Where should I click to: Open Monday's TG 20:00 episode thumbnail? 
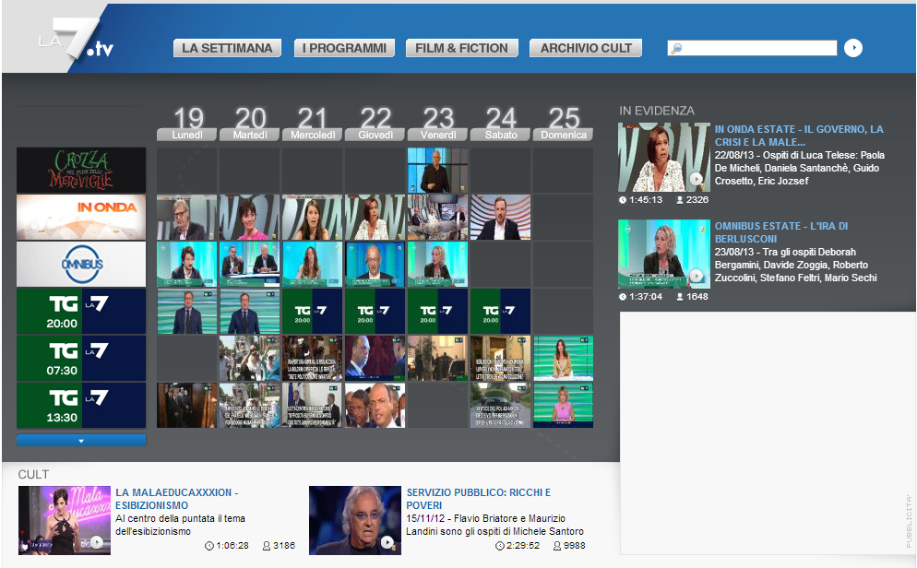pyautogui.click(x=187, y=312)
